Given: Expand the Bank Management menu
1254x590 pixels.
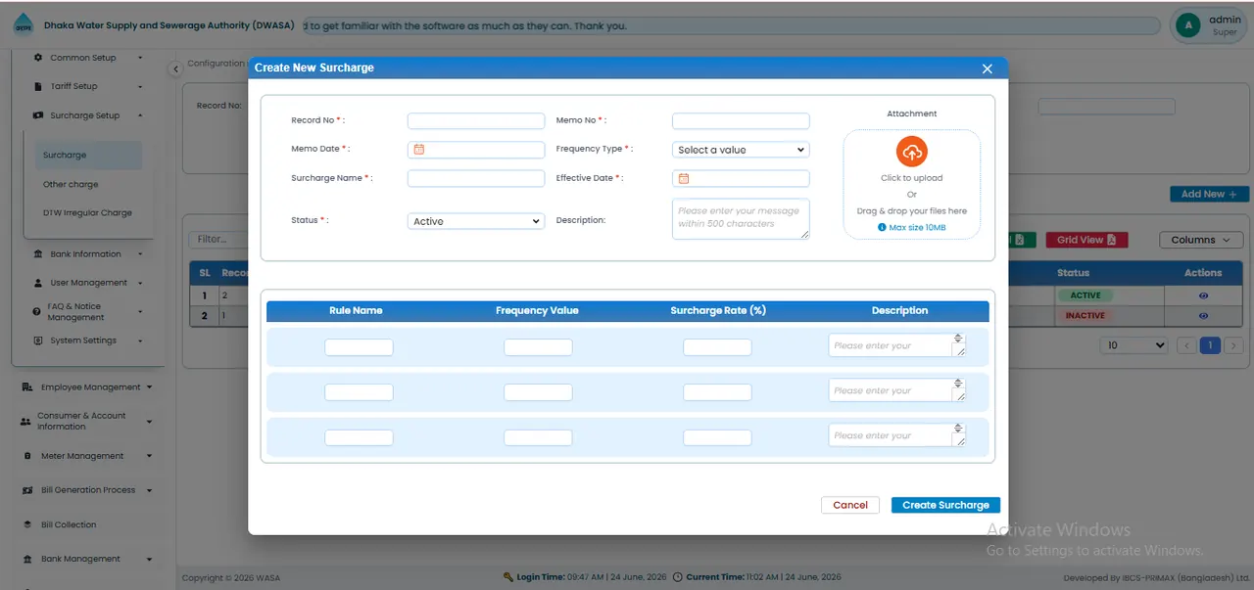Looking at the screenshot, I should pyautogui.click(x=149, y=559).
